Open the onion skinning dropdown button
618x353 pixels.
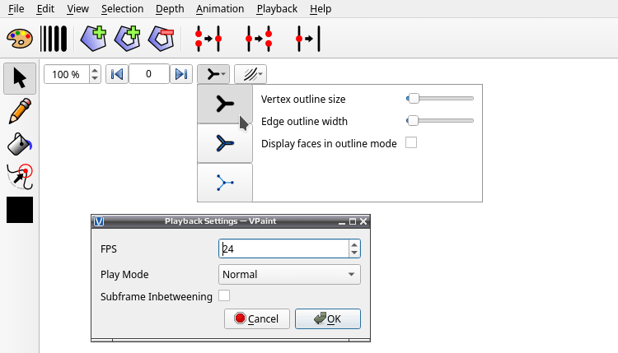click(x=250, y=74)
